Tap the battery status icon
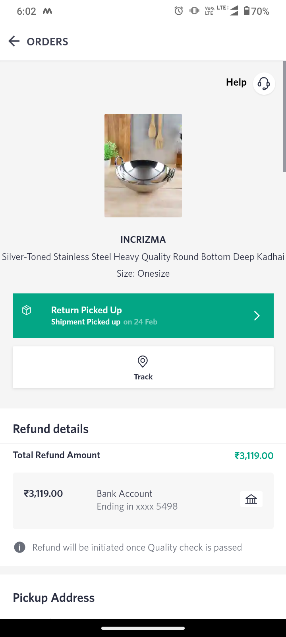 coord(247,11)
